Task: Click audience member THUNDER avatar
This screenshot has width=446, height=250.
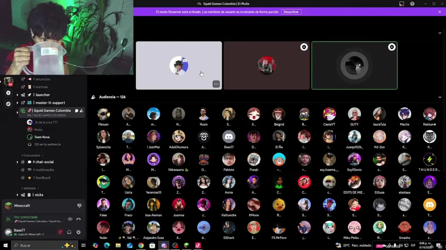Action: [430, 159]
